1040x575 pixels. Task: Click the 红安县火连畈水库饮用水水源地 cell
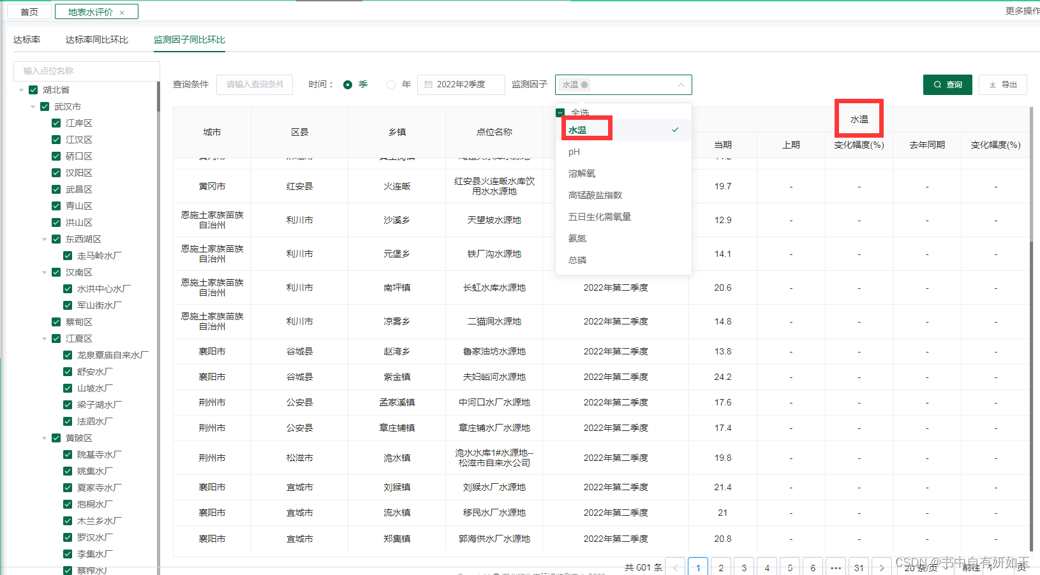pyautogui.click(x=494, y=186)
